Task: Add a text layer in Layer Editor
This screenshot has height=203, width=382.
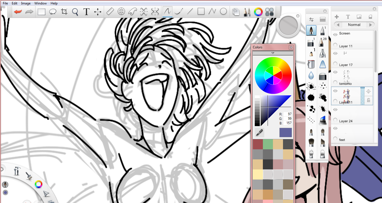Action: pyautogui.click(x=348, y=17)
